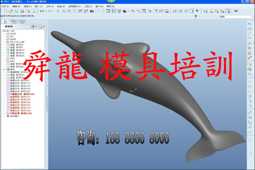Toggle datum planes display

click(x=205, y=11)
